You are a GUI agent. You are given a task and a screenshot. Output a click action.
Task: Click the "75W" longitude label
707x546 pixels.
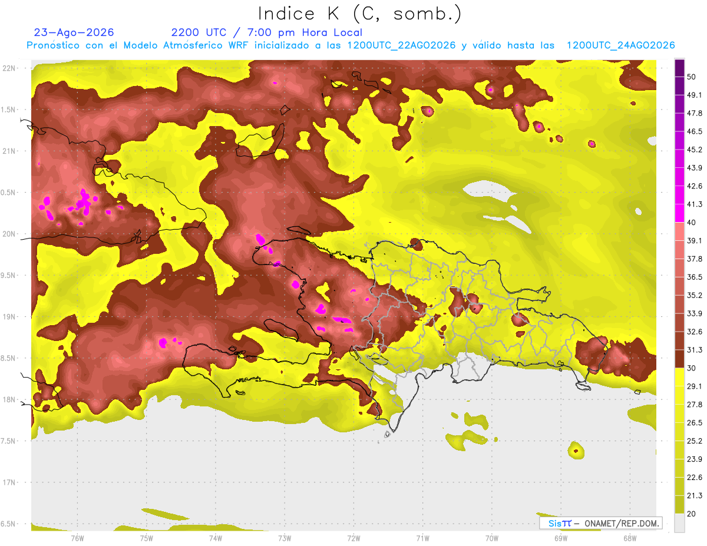(x=146, y=538)
